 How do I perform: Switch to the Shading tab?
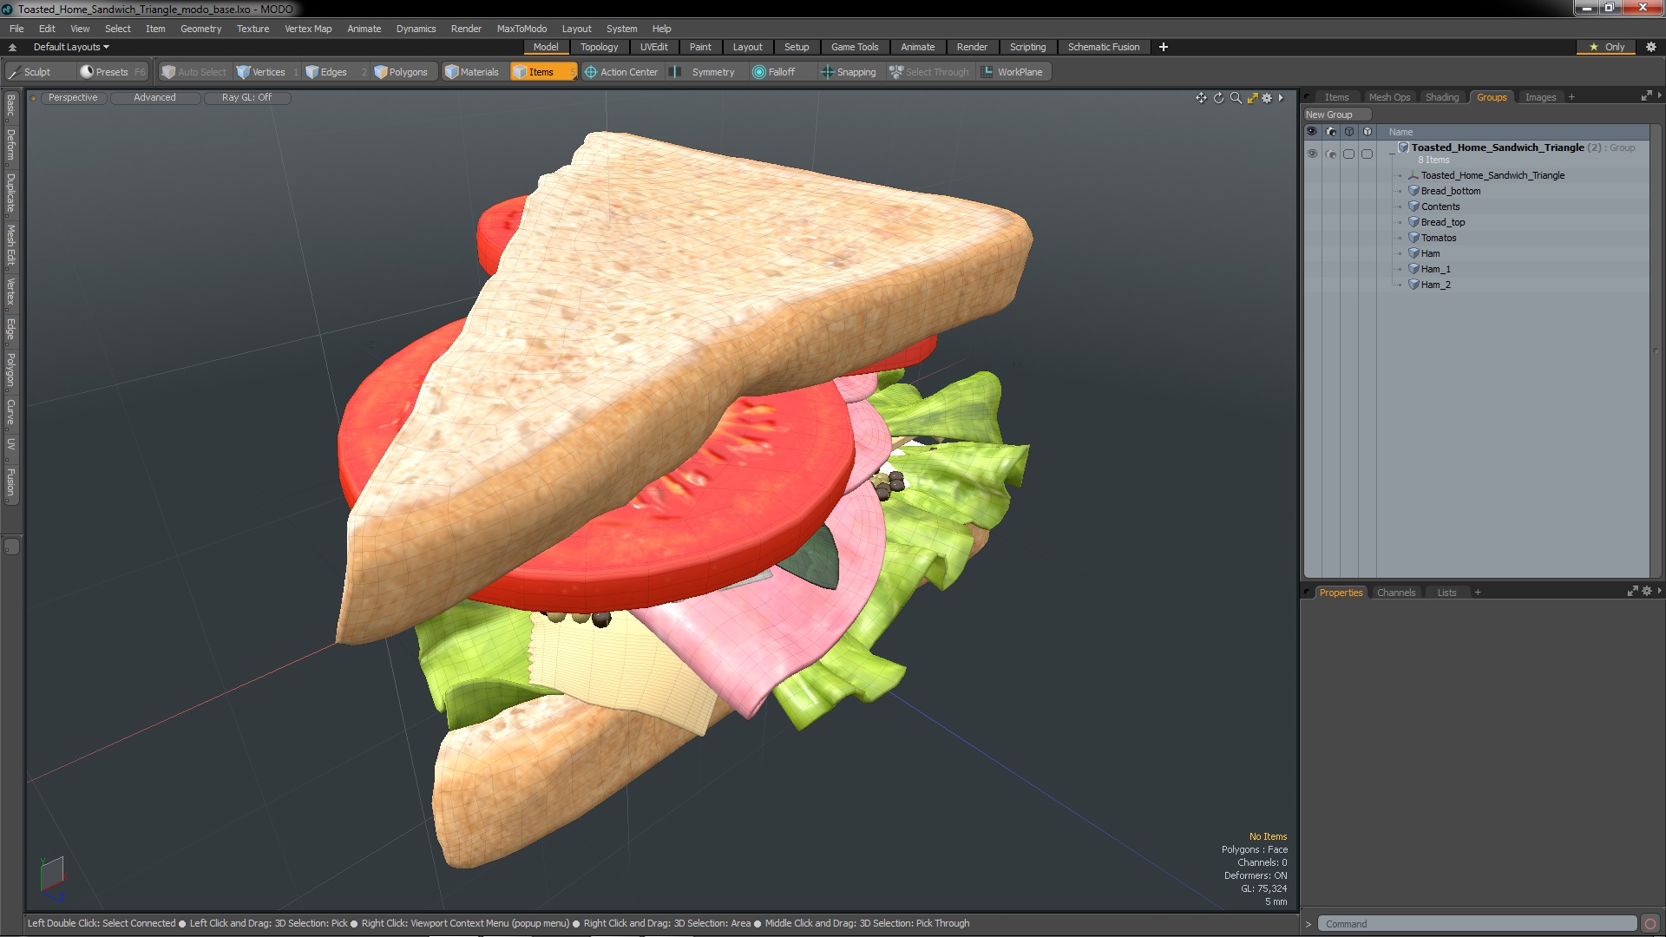pyautogui.click(x=1441, y=97)
